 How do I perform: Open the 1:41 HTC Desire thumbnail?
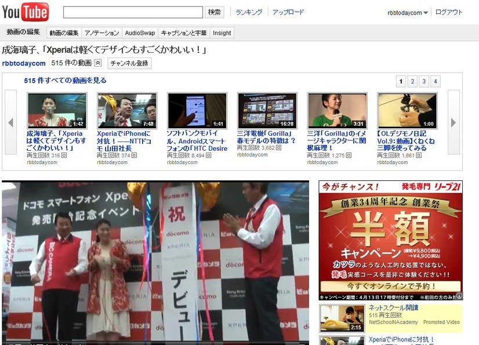[197, 111]
